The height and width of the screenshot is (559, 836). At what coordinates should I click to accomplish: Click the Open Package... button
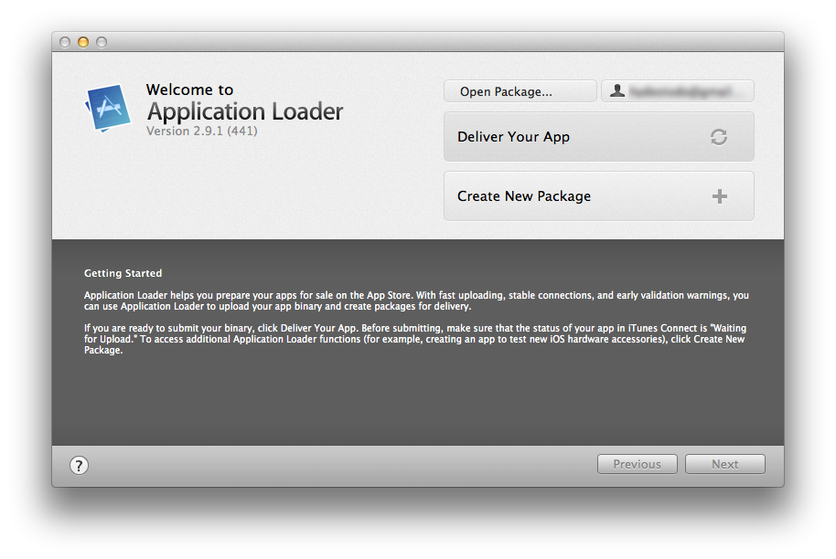520,91
